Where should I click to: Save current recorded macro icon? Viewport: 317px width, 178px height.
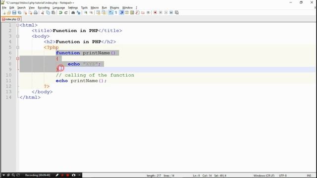click(x=177, y=12)
